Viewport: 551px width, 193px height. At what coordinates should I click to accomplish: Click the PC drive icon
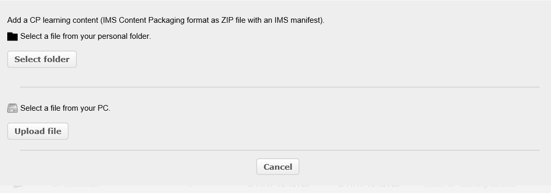point(12,108)
